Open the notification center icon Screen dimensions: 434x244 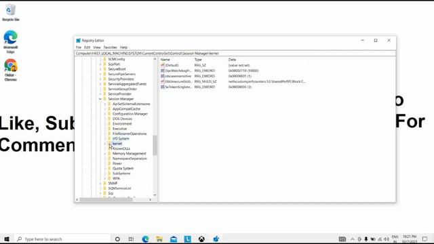(x=425, y=239)
